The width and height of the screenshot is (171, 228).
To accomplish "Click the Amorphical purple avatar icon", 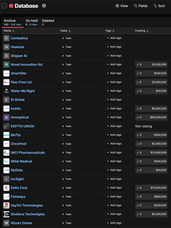I will [6, 117].
